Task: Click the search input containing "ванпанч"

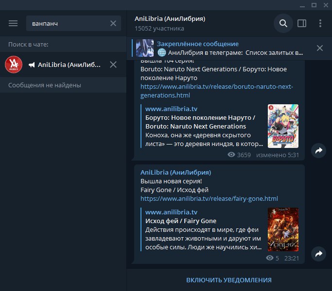Action: (73, 23)
